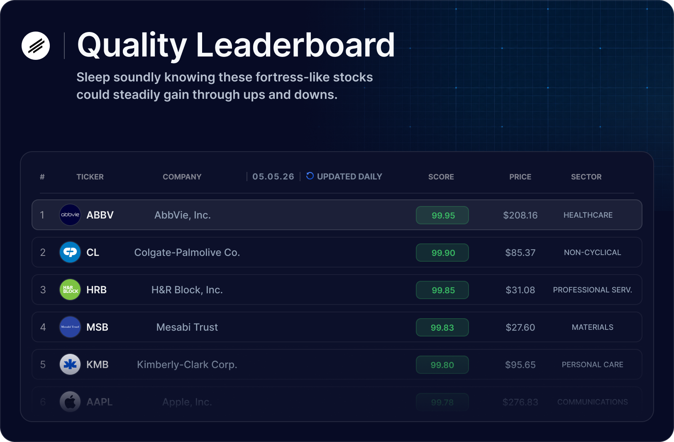Click the H&R Block green logo
This screenshot has height=442, width=674.
tap(70, 290)
